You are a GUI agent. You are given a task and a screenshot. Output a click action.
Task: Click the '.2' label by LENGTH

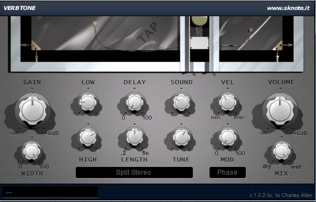123,154
